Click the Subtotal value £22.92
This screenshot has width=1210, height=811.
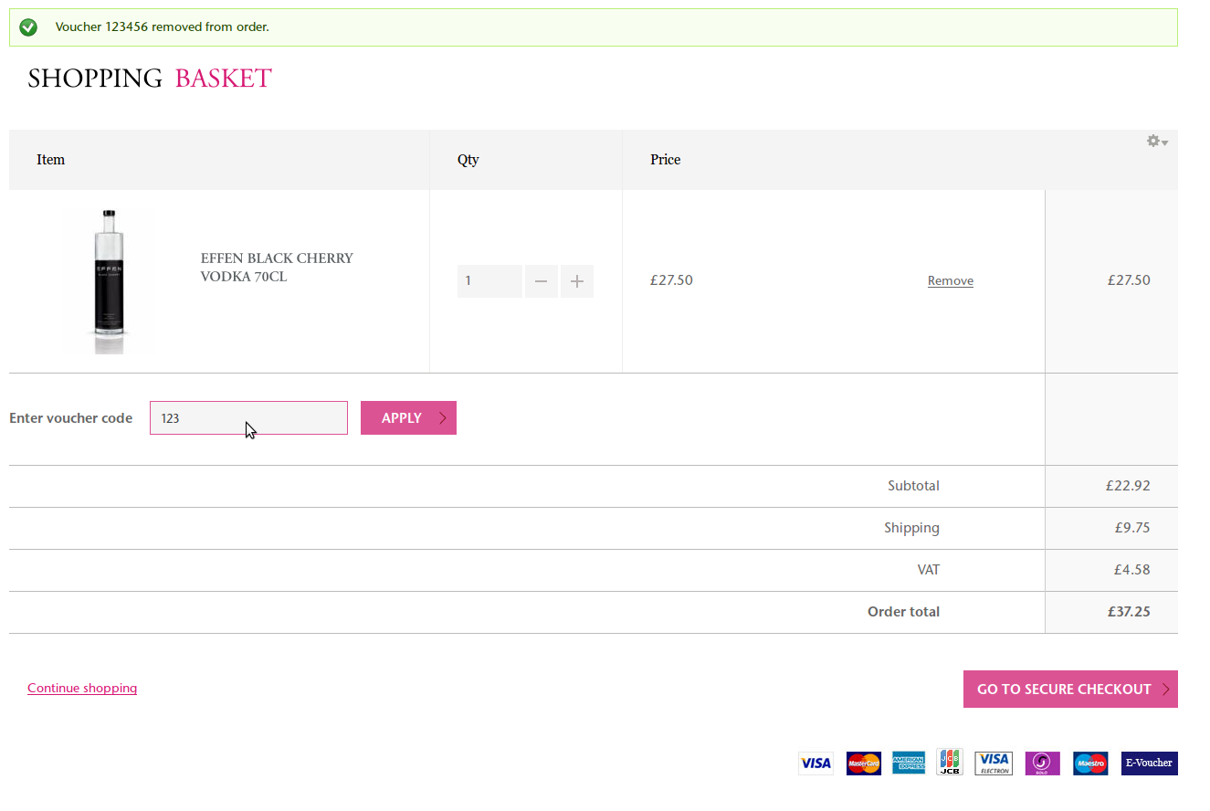pyautogui.click(x=1128, y=486)
